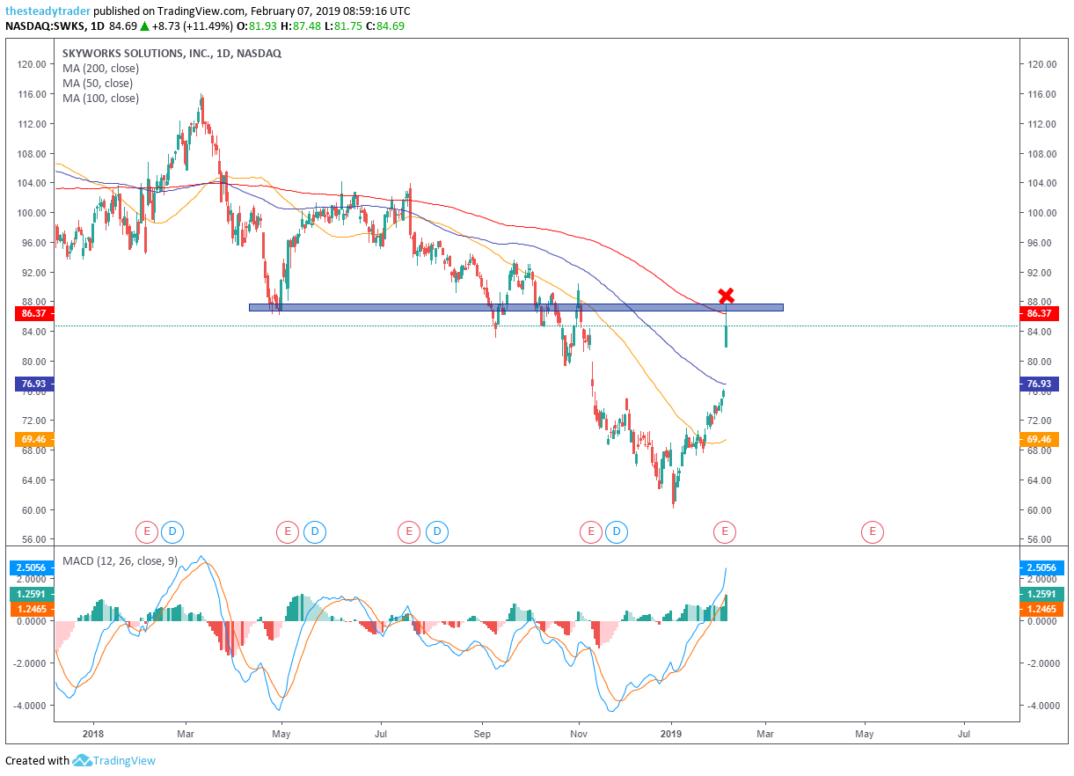Click the TradingView cloud logo icon
Viewport: 1074px width, 776px height.
82,760
